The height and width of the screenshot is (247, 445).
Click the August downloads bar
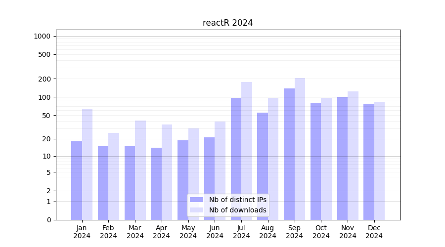click(273, 159)
